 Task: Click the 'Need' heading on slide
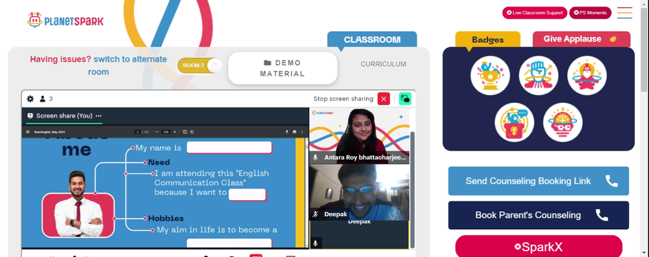pyautogui.click(x=159, y=162)
